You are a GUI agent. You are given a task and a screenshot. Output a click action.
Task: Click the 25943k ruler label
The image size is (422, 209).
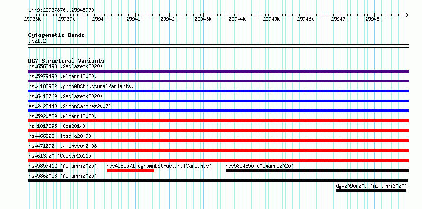203,19
